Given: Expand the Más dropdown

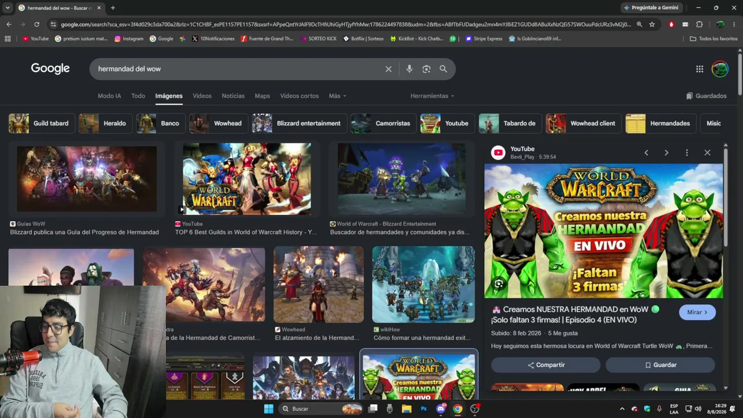Looking at the screenshot, I should coord(337,96).
